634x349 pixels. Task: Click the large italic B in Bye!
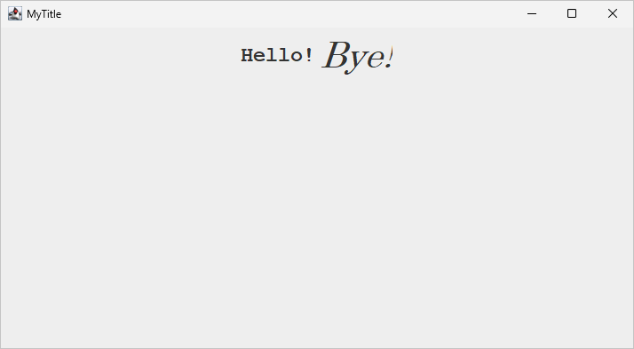point(336,54)
